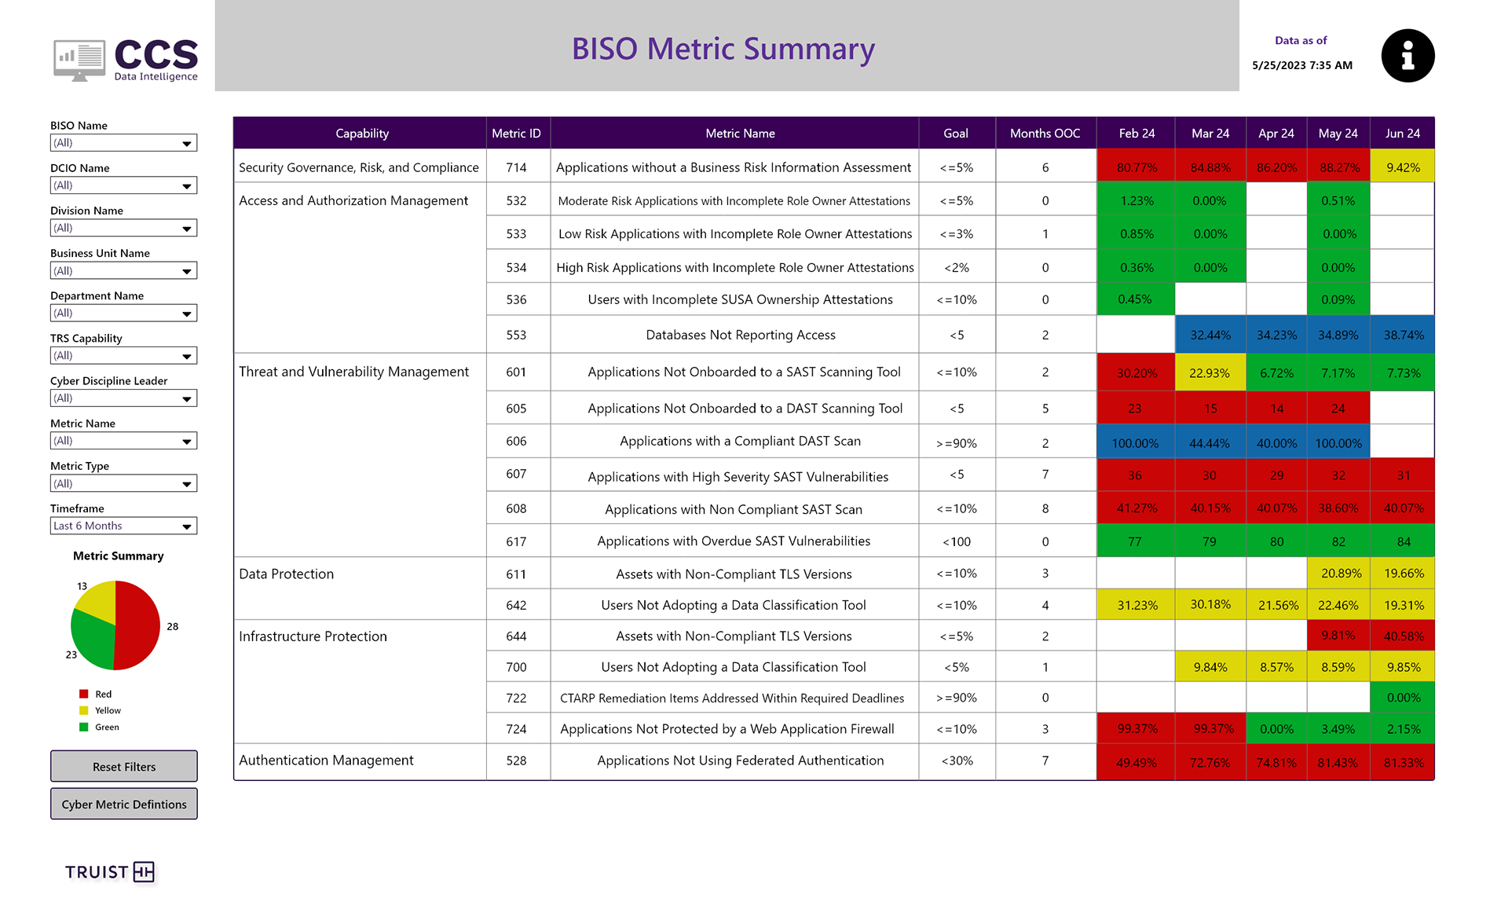1508x902 pixels.
Task: Click the 22.93% yellow Mar 24 cell
Action: pos(1210,372)
